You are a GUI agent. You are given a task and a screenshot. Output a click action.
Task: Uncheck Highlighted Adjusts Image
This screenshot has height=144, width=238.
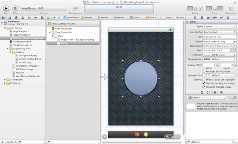pyautogui.click(x=204, y=83)
